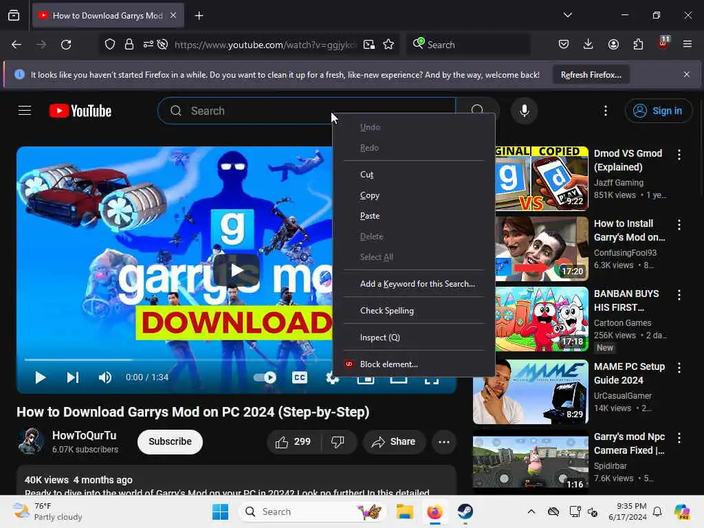Screen dimensions: 704x528
Task: Open the site permissions icon in address bar
Action: pos(148,45)
